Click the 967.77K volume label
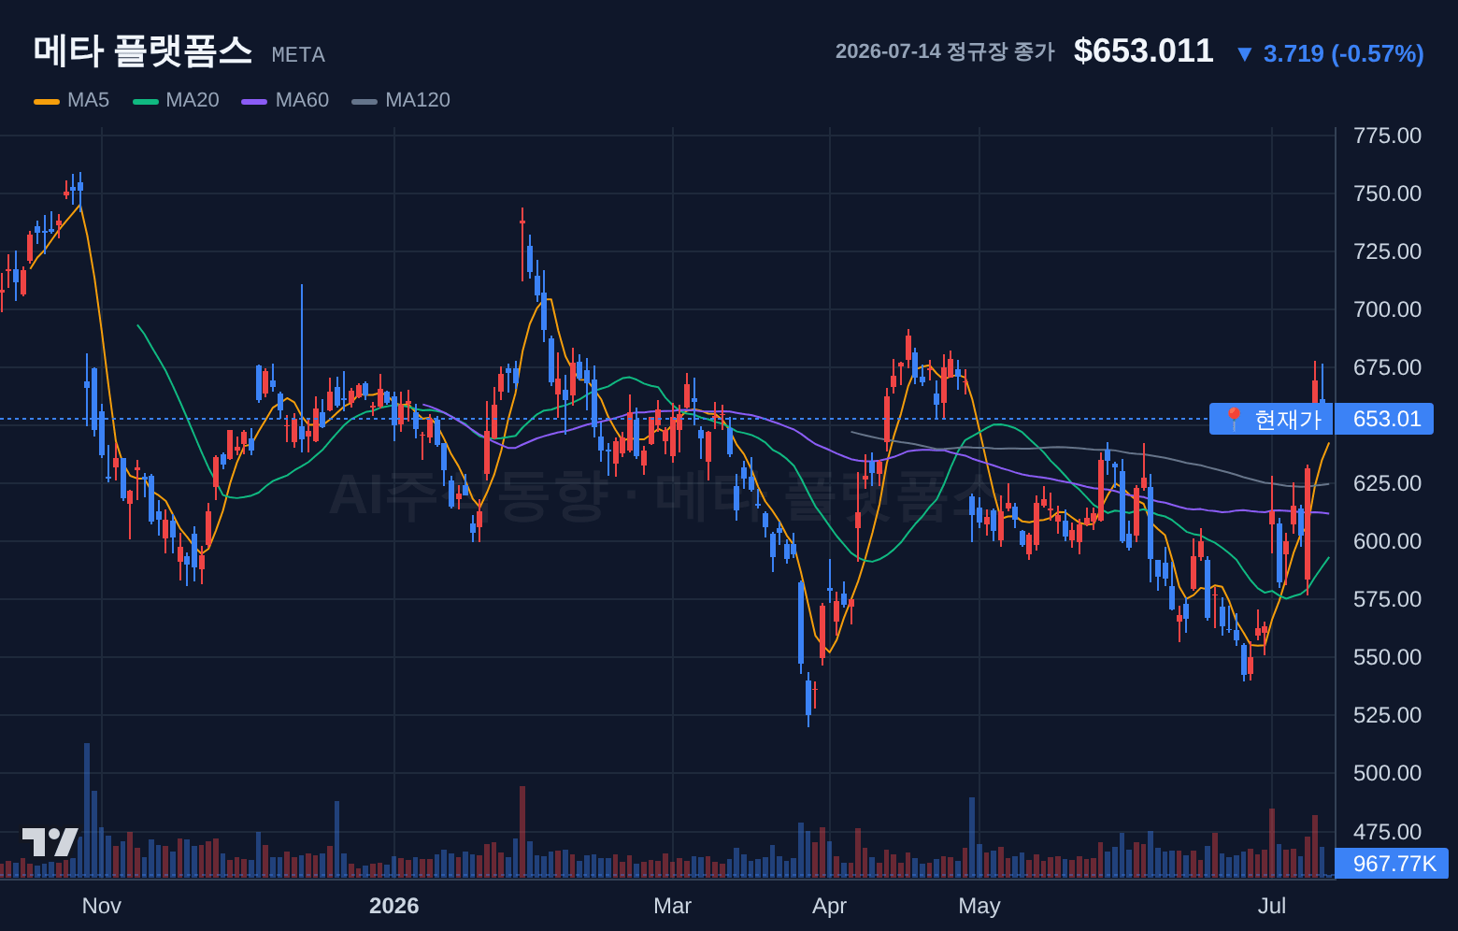Screen dimensions: 1458x931 click(1394, 863)
